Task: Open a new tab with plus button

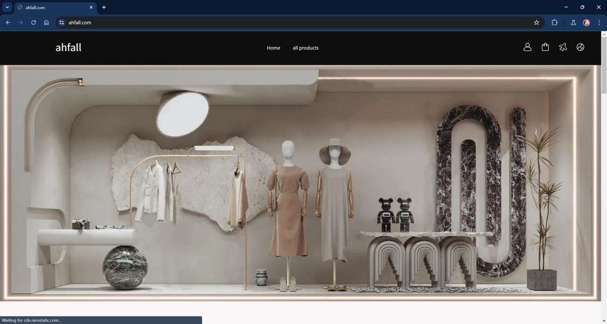Action: point(104,8)
